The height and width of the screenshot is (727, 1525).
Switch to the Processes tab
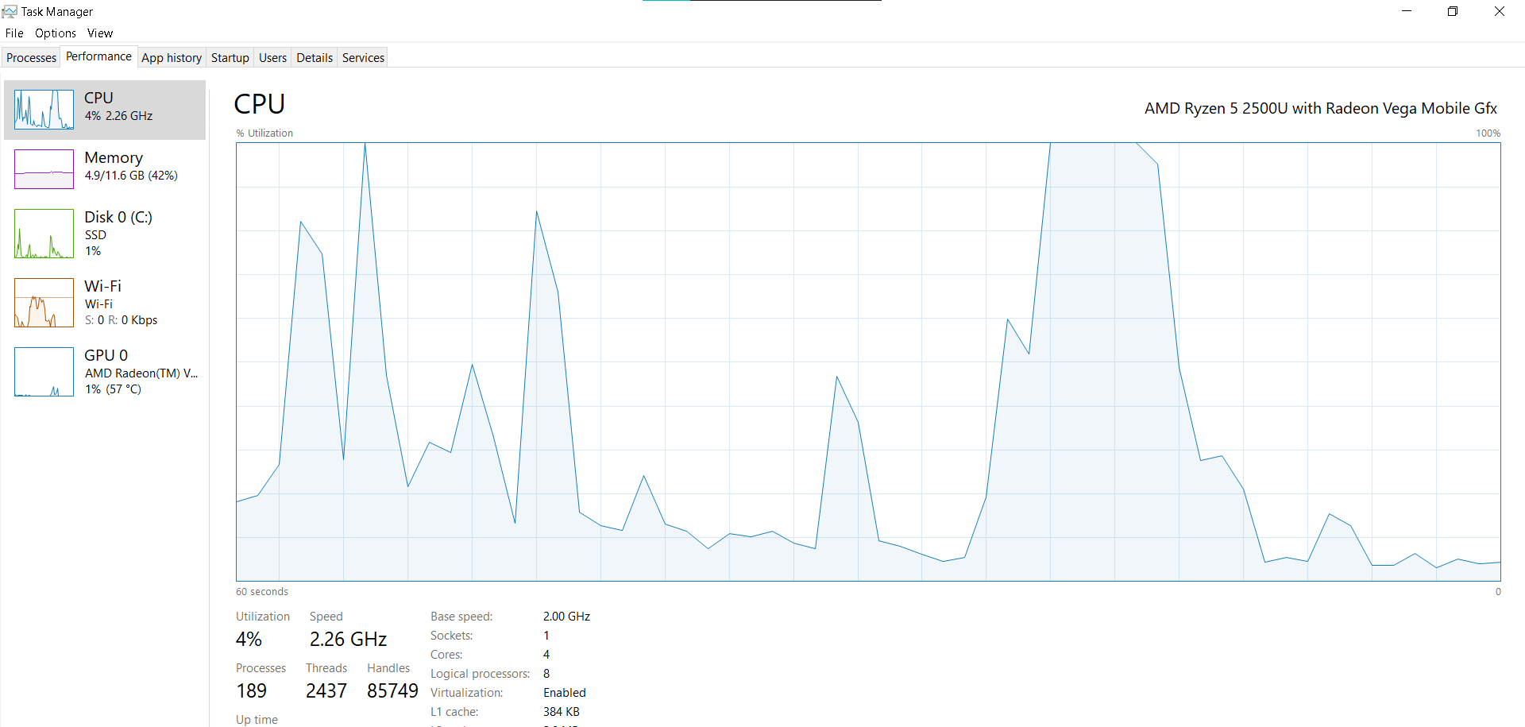tap(32, 58)
